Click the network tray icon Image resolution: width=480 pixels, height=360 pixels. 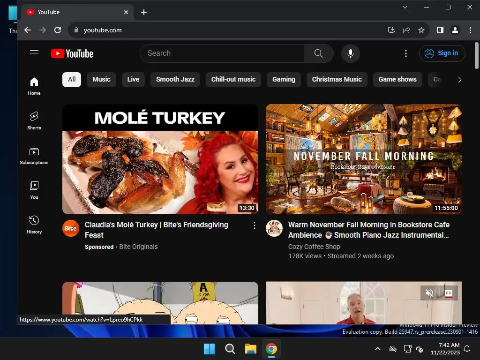click(407, 349)
